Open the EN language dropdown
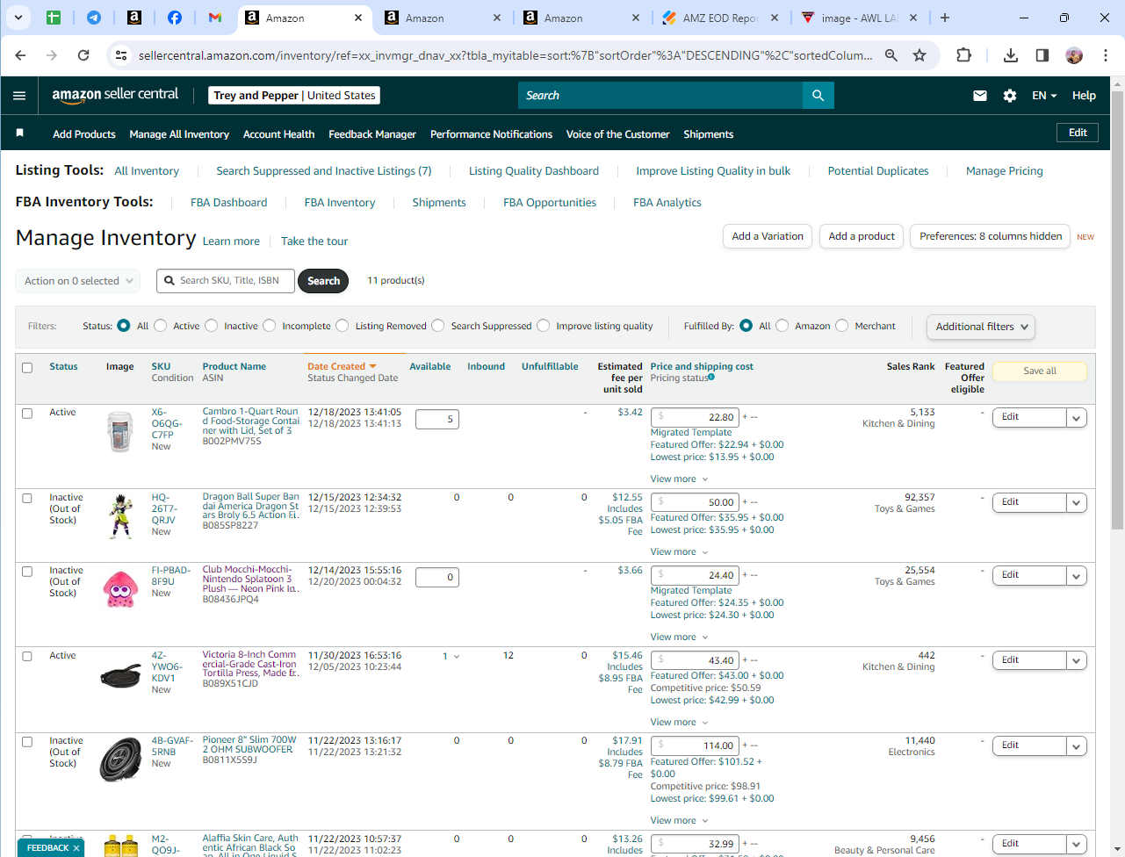1125x857 pixels. [1044, 96]
